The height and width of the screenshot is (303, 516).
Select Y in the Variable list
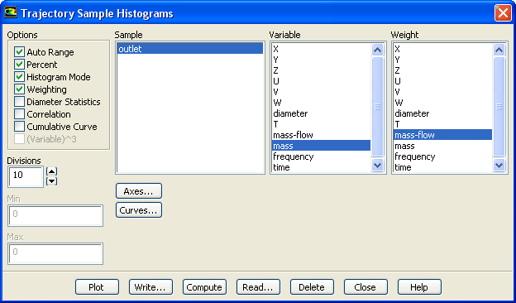coord(321,60)
